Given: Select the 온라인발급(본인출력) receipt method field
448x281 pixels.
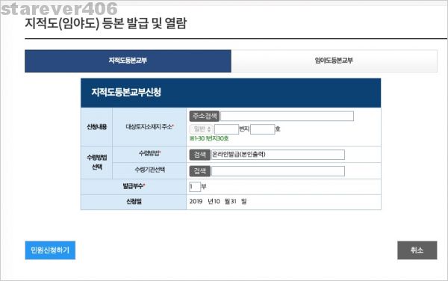Looking at the screenshot, I should tap(278, 155).
